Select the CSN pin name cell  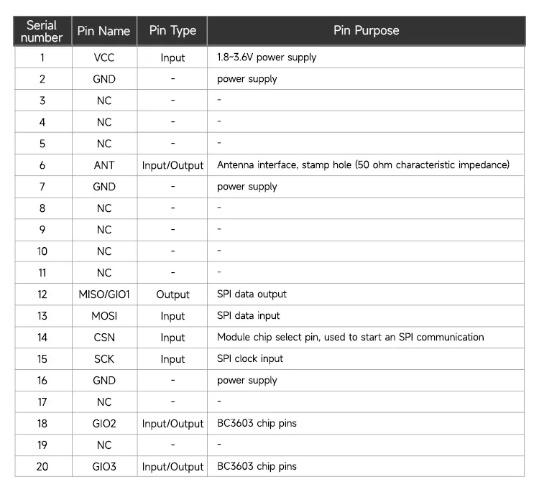(104, 338)
